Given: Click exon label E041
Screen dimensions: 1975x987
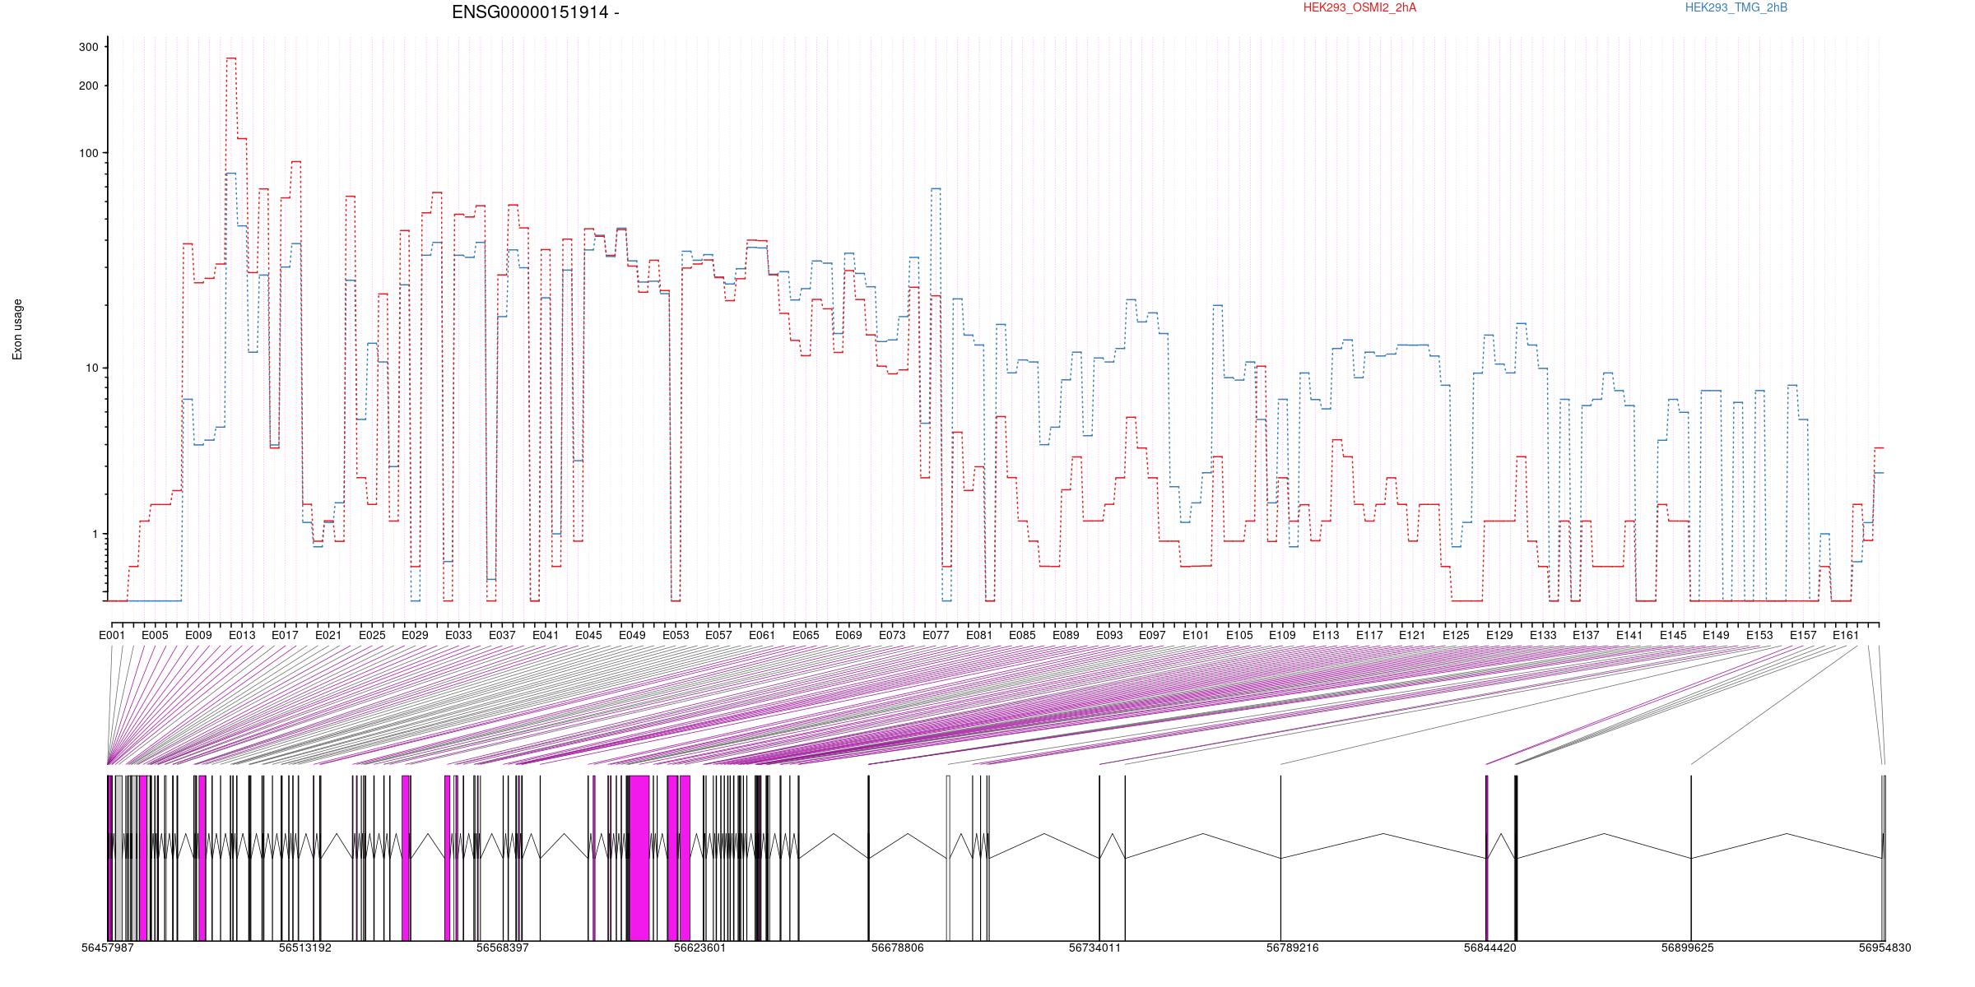Looking at the screenshot, I should (x=545, y=635).
